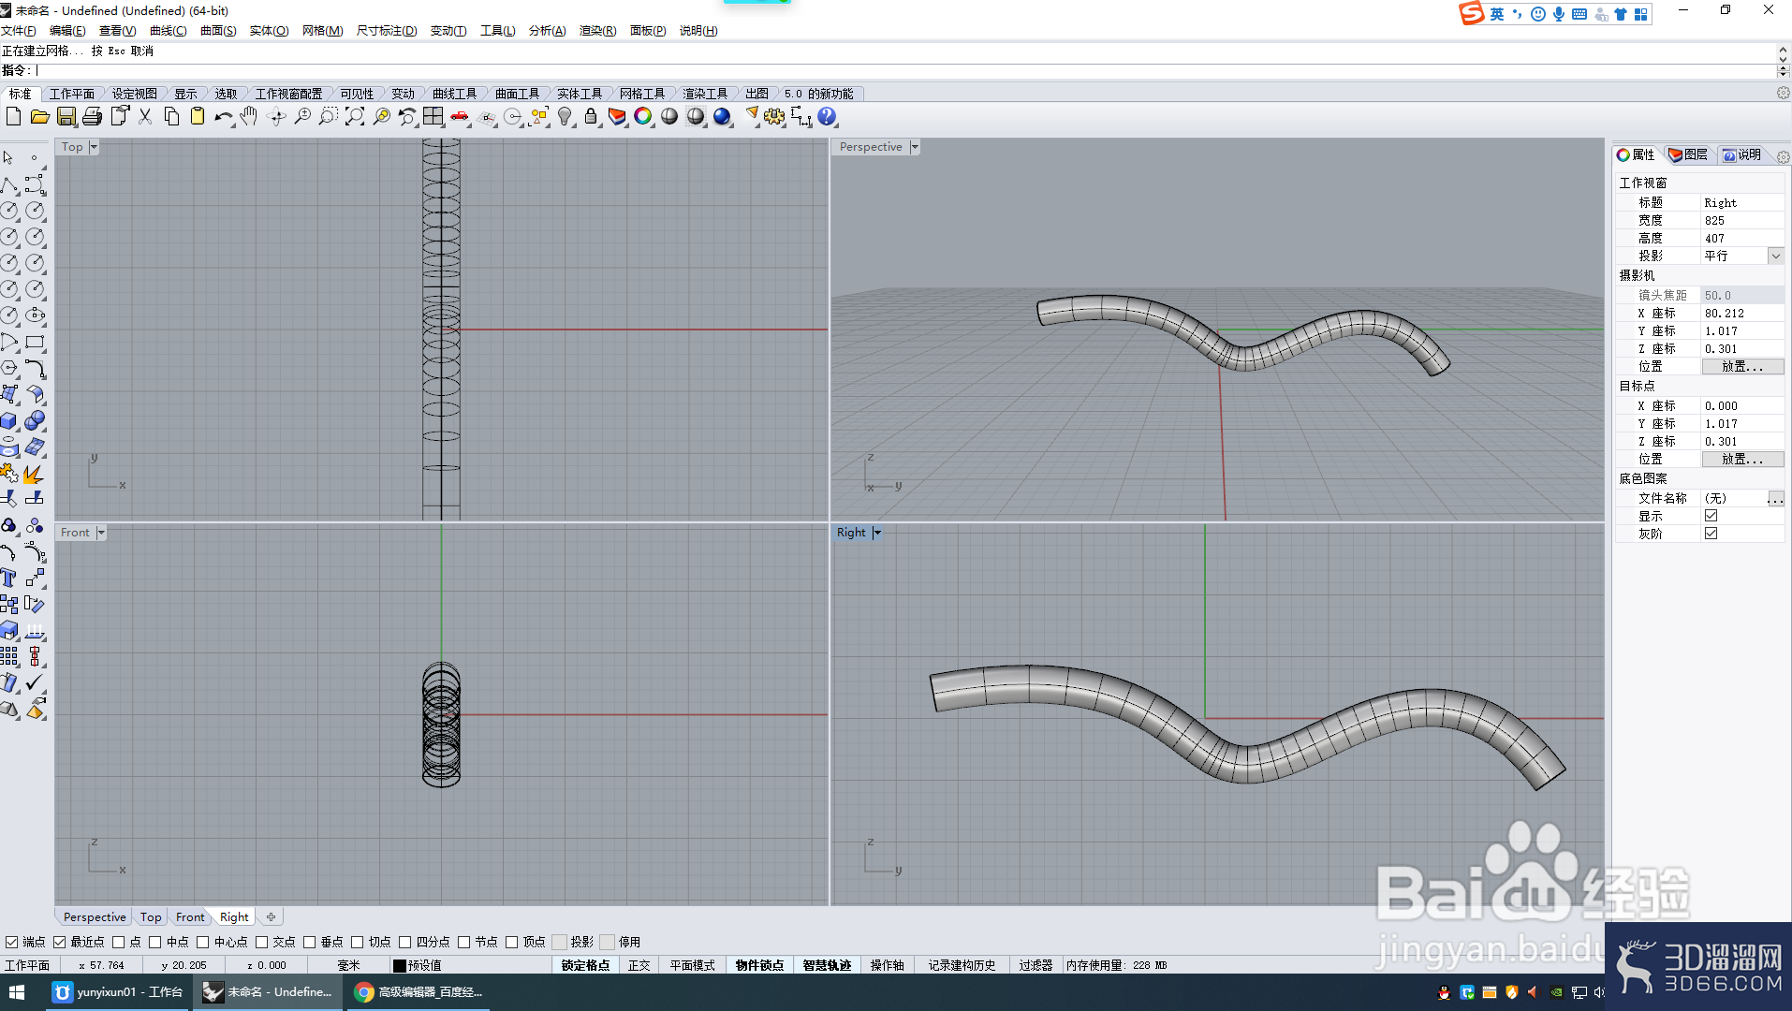Click the Copy icon in the toolbar
1792x1011 pixels.
tap(171, 116)
